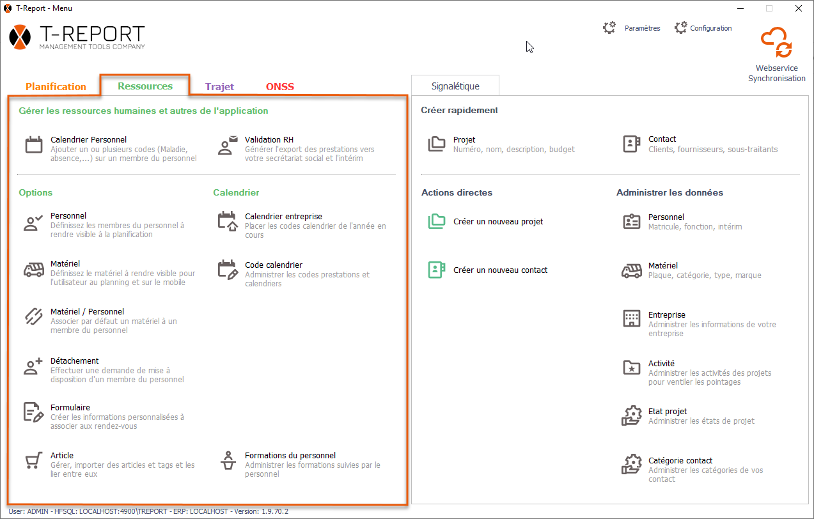The image size is (814, 519).
Task: Click the Calendrier Personnel calendar icon
Action: (33, 145)
